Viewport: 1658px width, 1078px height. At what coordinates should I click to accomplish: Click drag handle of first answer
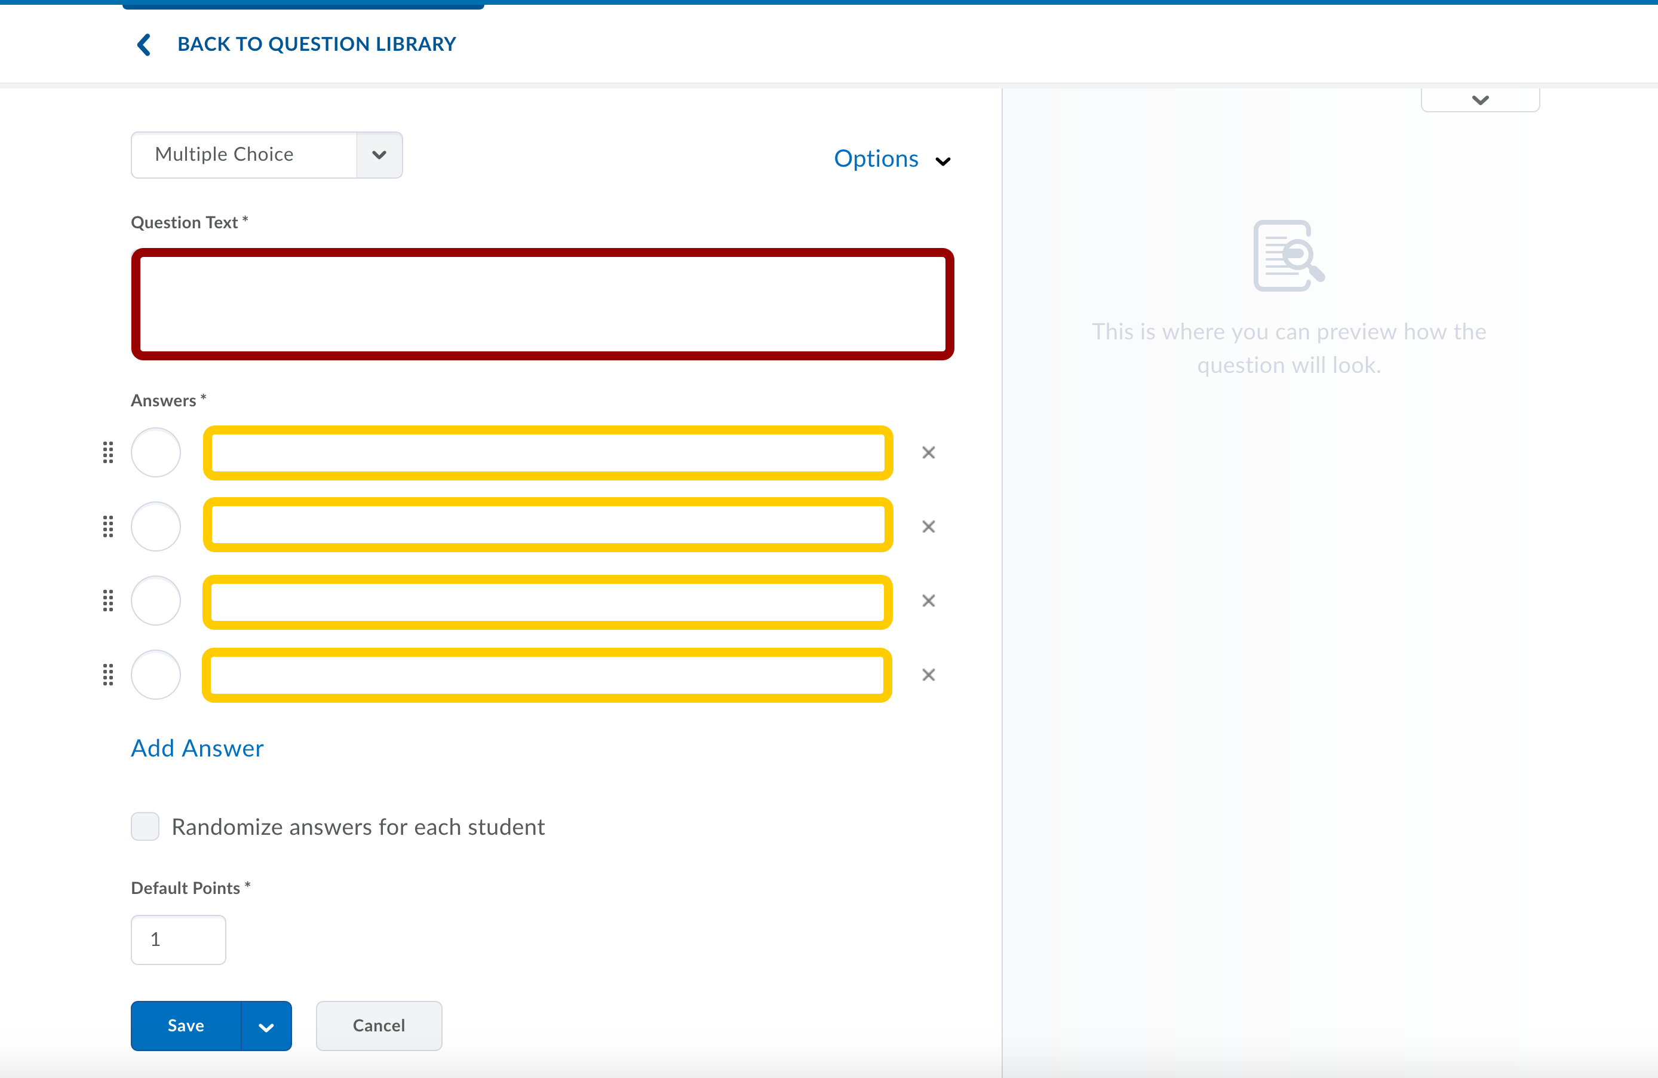[108, 453]
